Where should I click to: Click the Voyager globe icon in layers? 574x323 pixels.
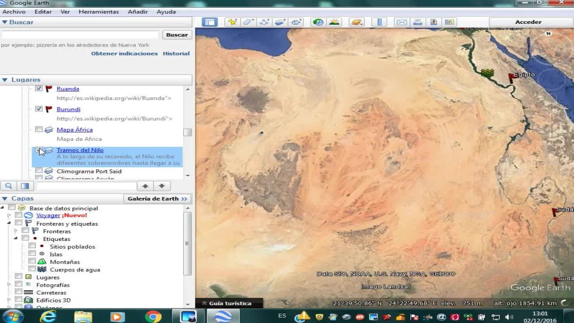coord(28,216)
